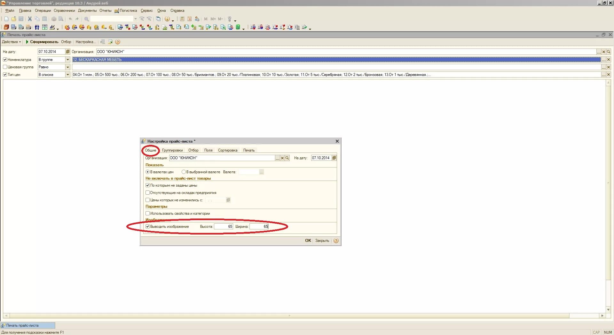
Task: Click the Отбор button in the report toolbar
Action: [x=66, y=42]
